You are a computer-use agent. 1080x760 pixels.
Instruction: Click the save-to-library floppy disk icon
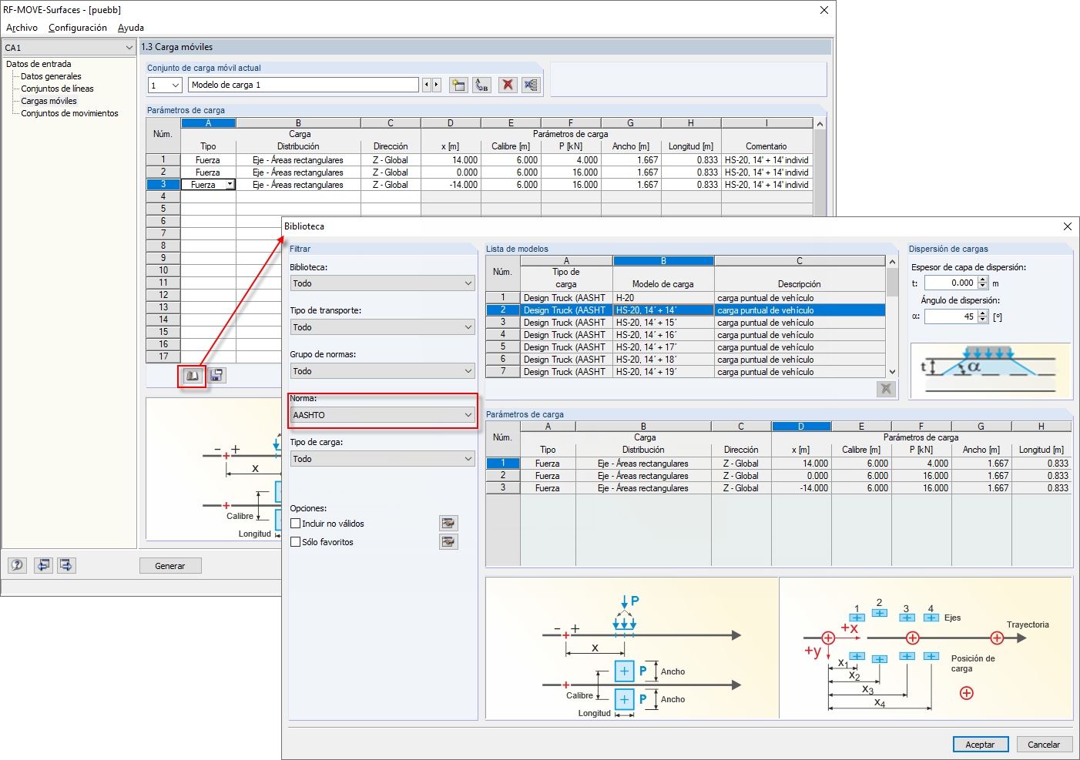pos(217,375)
